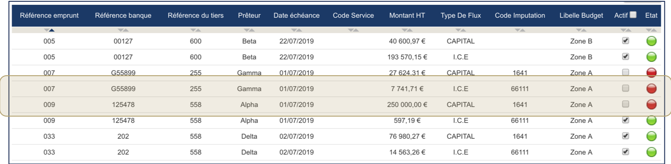Click sort arrows under Prêteur header

click(249, 30)
